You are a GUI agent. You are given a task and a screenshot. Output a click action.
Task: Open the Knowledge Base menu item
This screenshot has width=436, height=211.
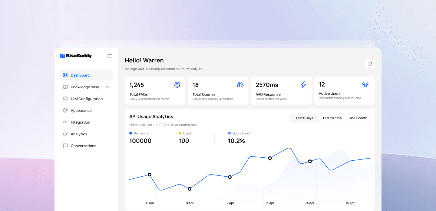[86, 87]
